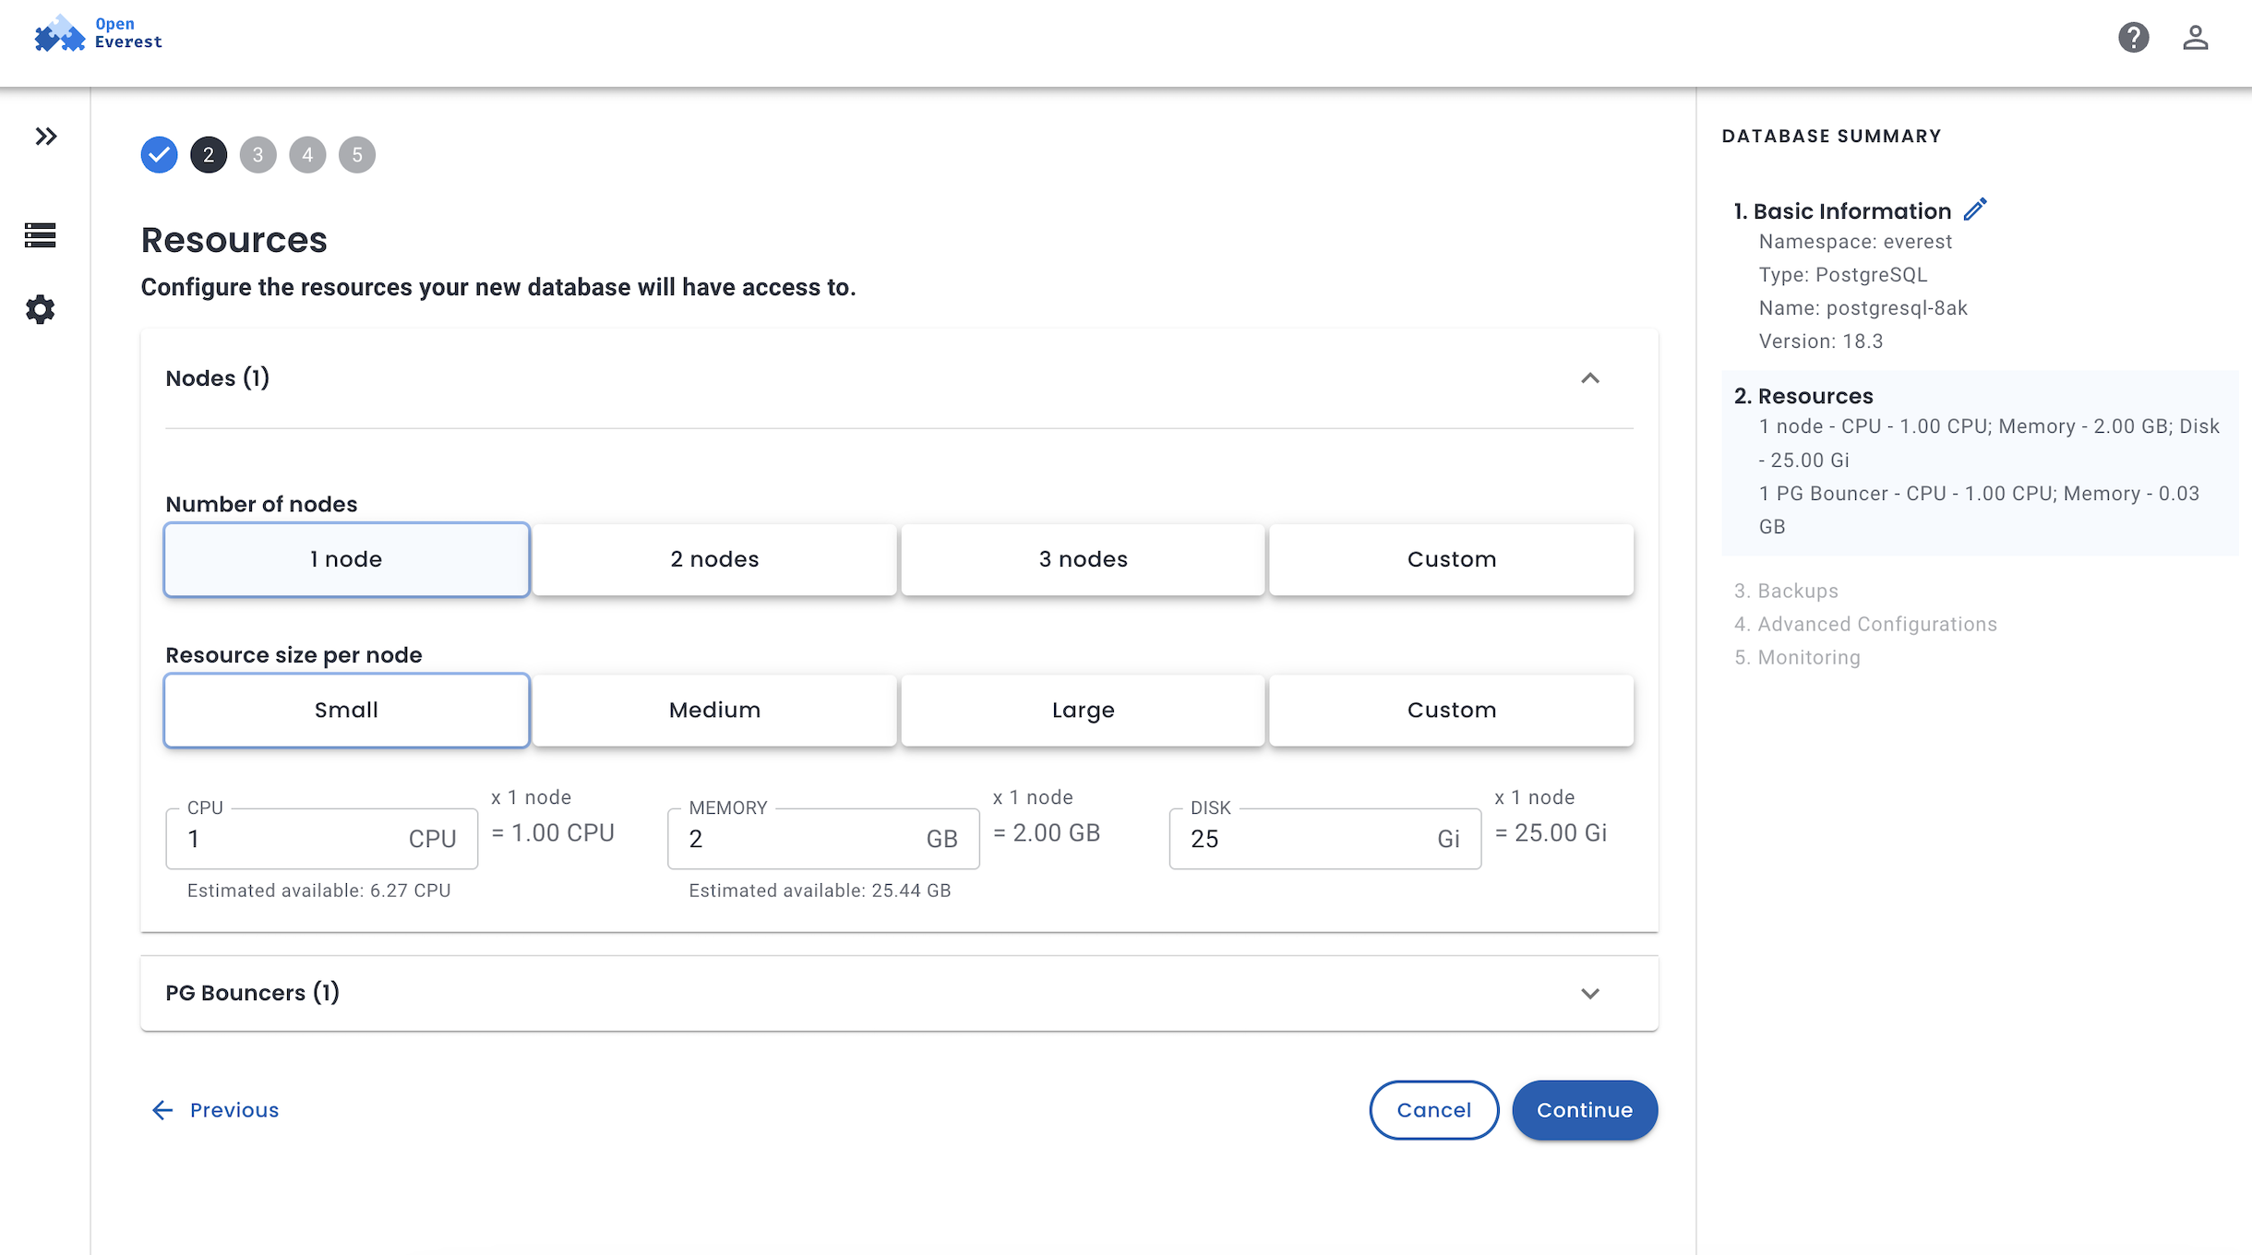Collapse the Nodes (1) section chevron
Viewport: 2252px width, 1255px height.
pos(1589,378)
